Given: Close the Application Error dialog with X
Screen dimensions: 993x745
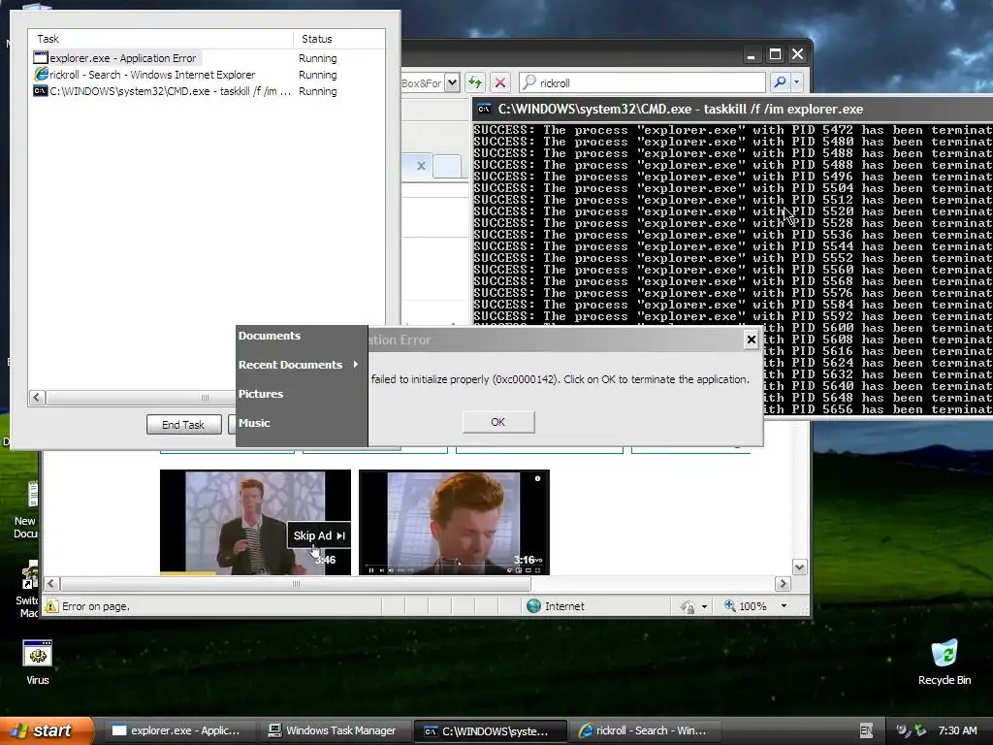Looking at the screenshot, I should point(752,340).
